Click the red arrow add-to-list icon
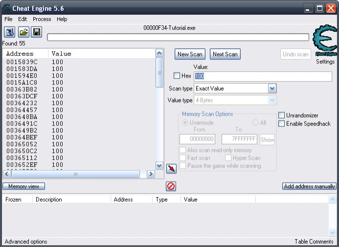 [x=172, y=169]
